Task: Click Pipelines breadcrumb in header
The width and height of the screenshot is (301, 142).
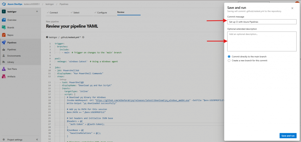Action: point(64,4)
